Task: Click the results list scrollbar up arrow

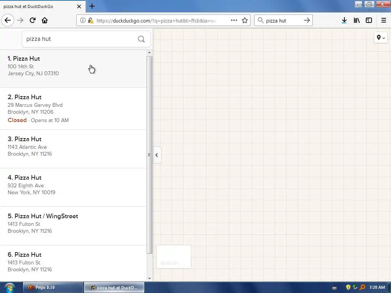Action: 149,53
